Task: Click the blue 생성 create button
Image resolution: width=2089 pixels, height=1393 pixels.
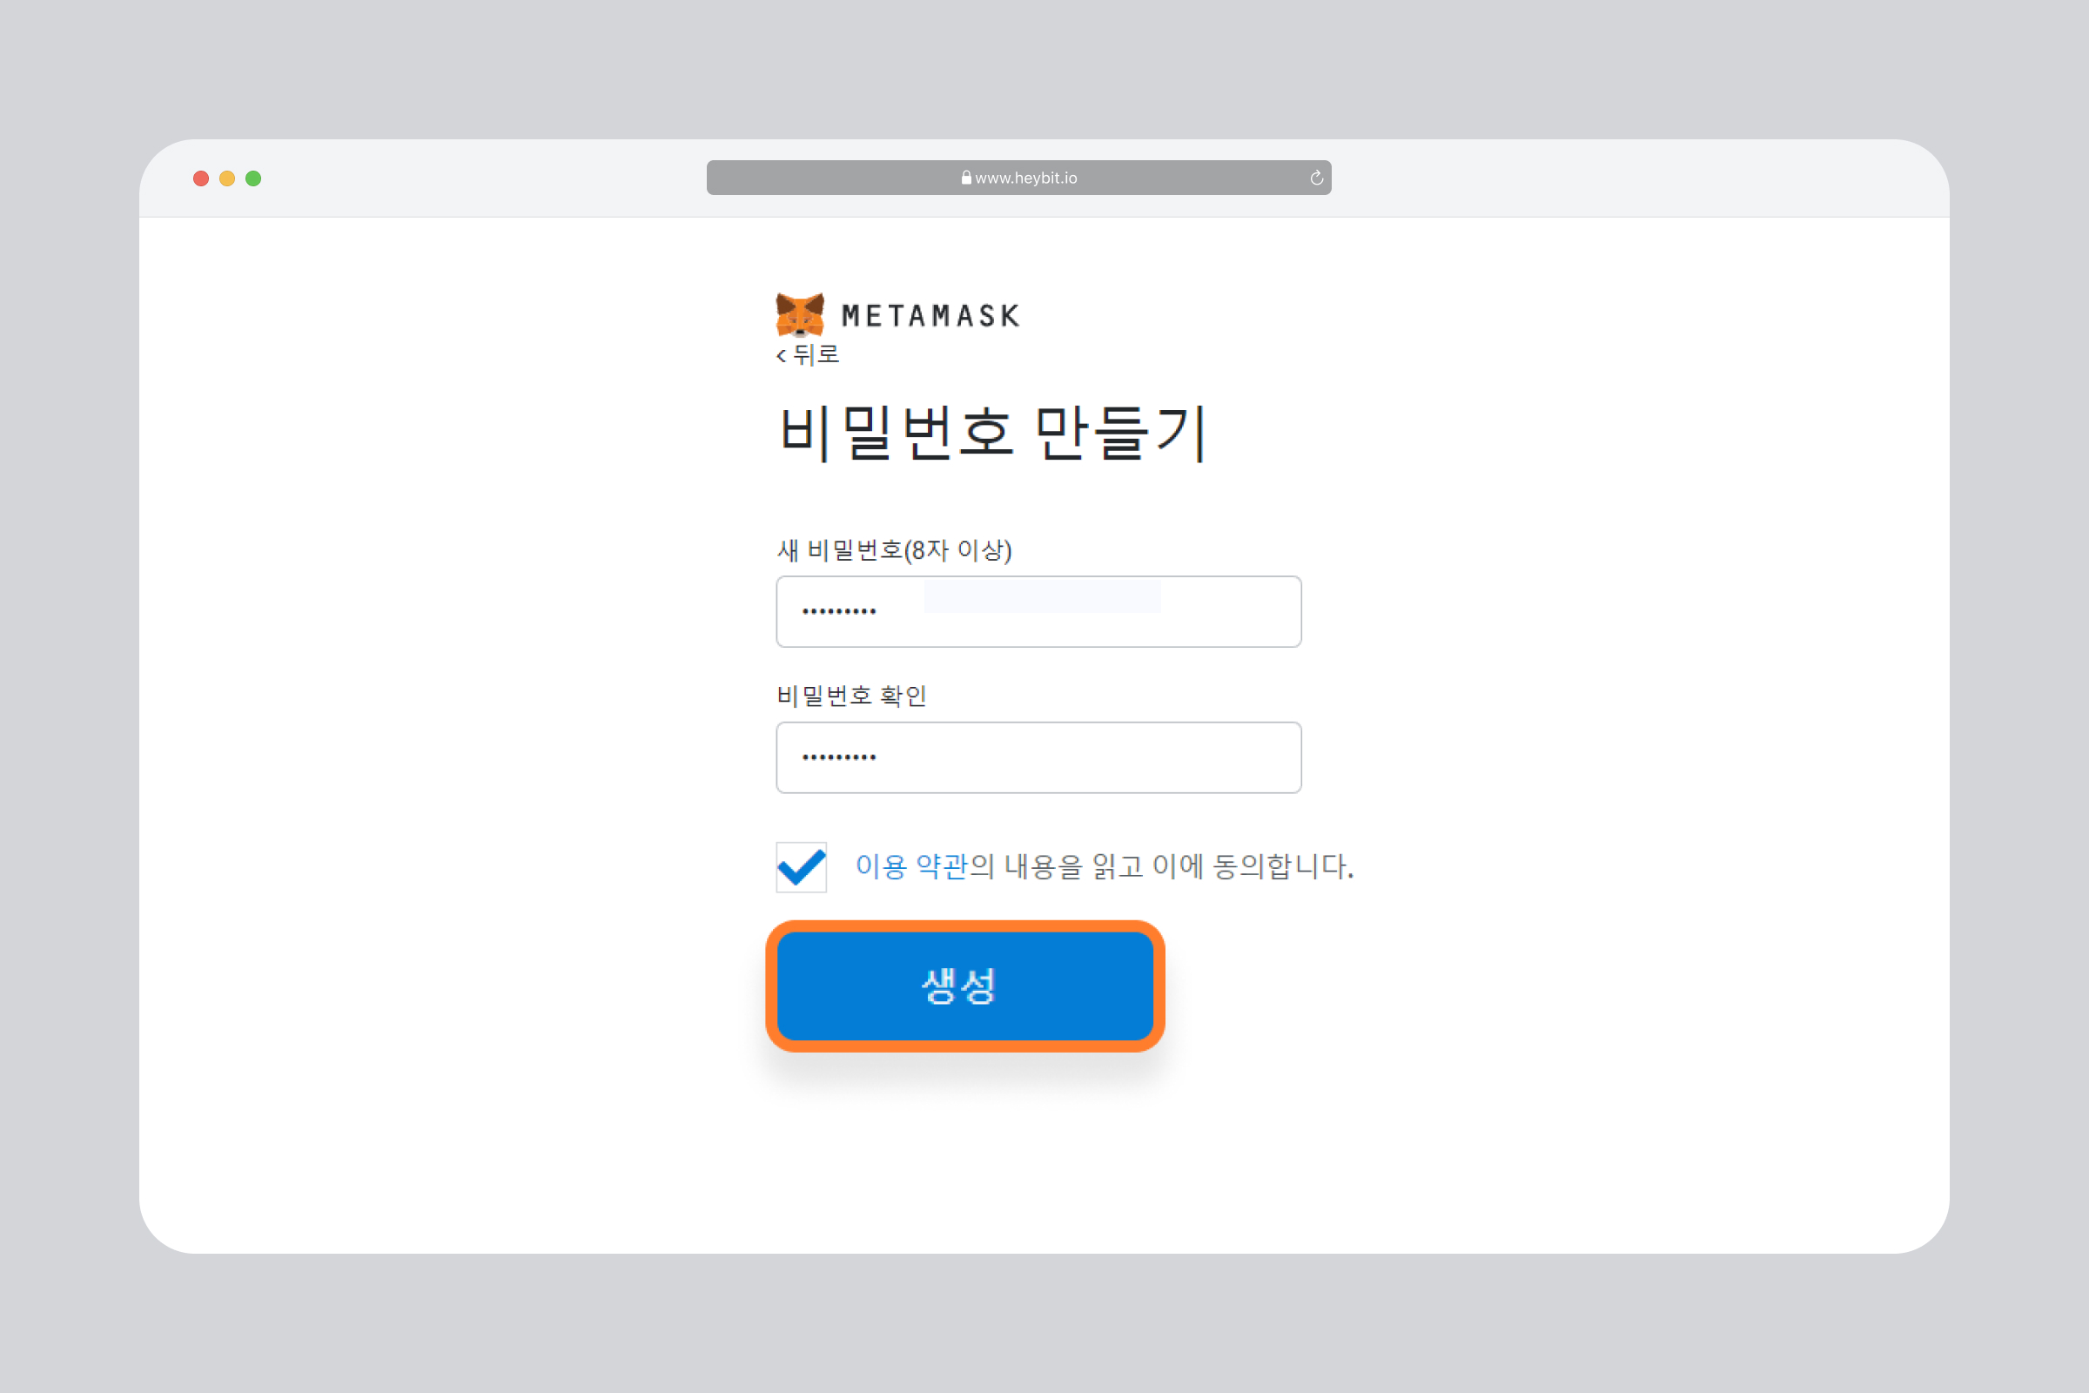Action: tap(964, 986)
